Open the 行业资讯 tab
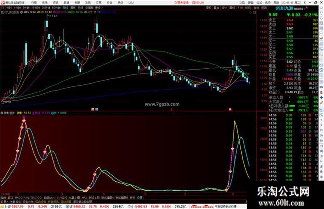Viewport: 324px width, 209px height. pyautogui.click(x=53, y=202)
